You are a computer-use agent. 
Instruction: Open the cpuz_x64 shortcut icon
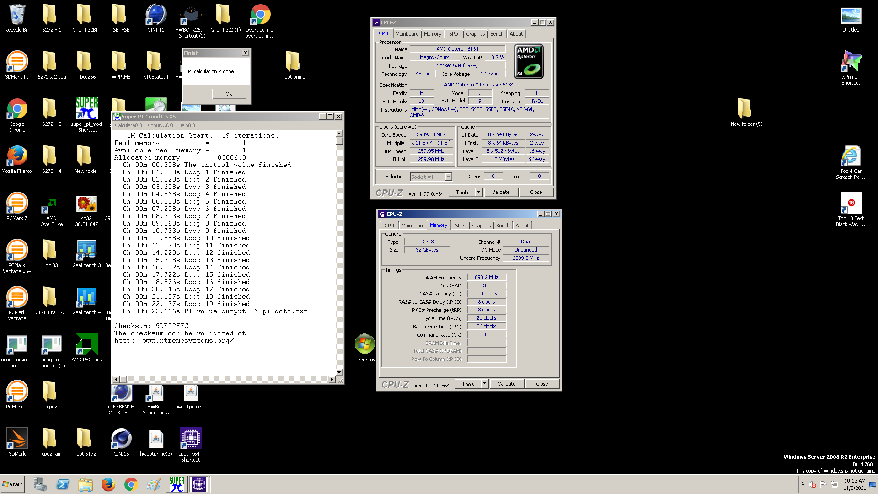[191, 445]
